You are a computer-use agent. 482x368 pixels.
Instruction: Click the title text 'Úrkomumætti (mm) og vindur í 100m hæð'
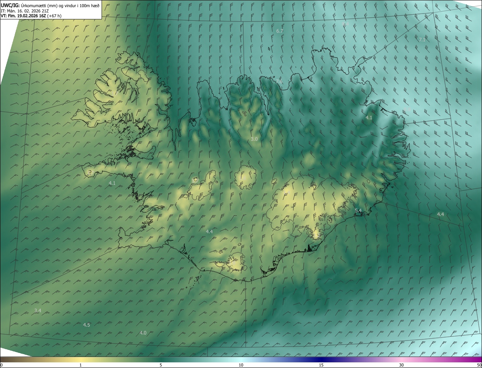point(60,6)
